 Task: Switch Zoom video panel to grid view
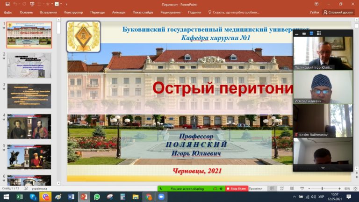coord(319,33)
